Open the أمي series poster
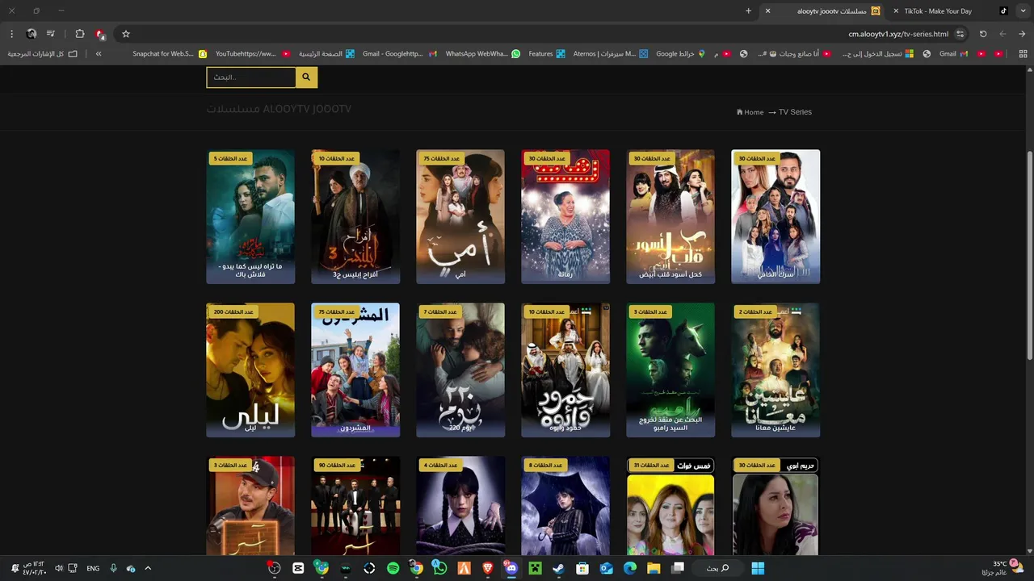This screenshot has width=1034, height=581. (460, 216)
